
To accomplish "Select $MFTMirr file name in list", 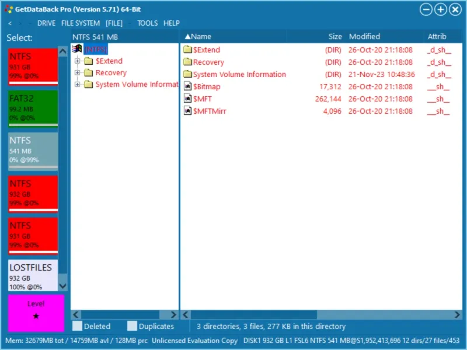I will 210,111.
